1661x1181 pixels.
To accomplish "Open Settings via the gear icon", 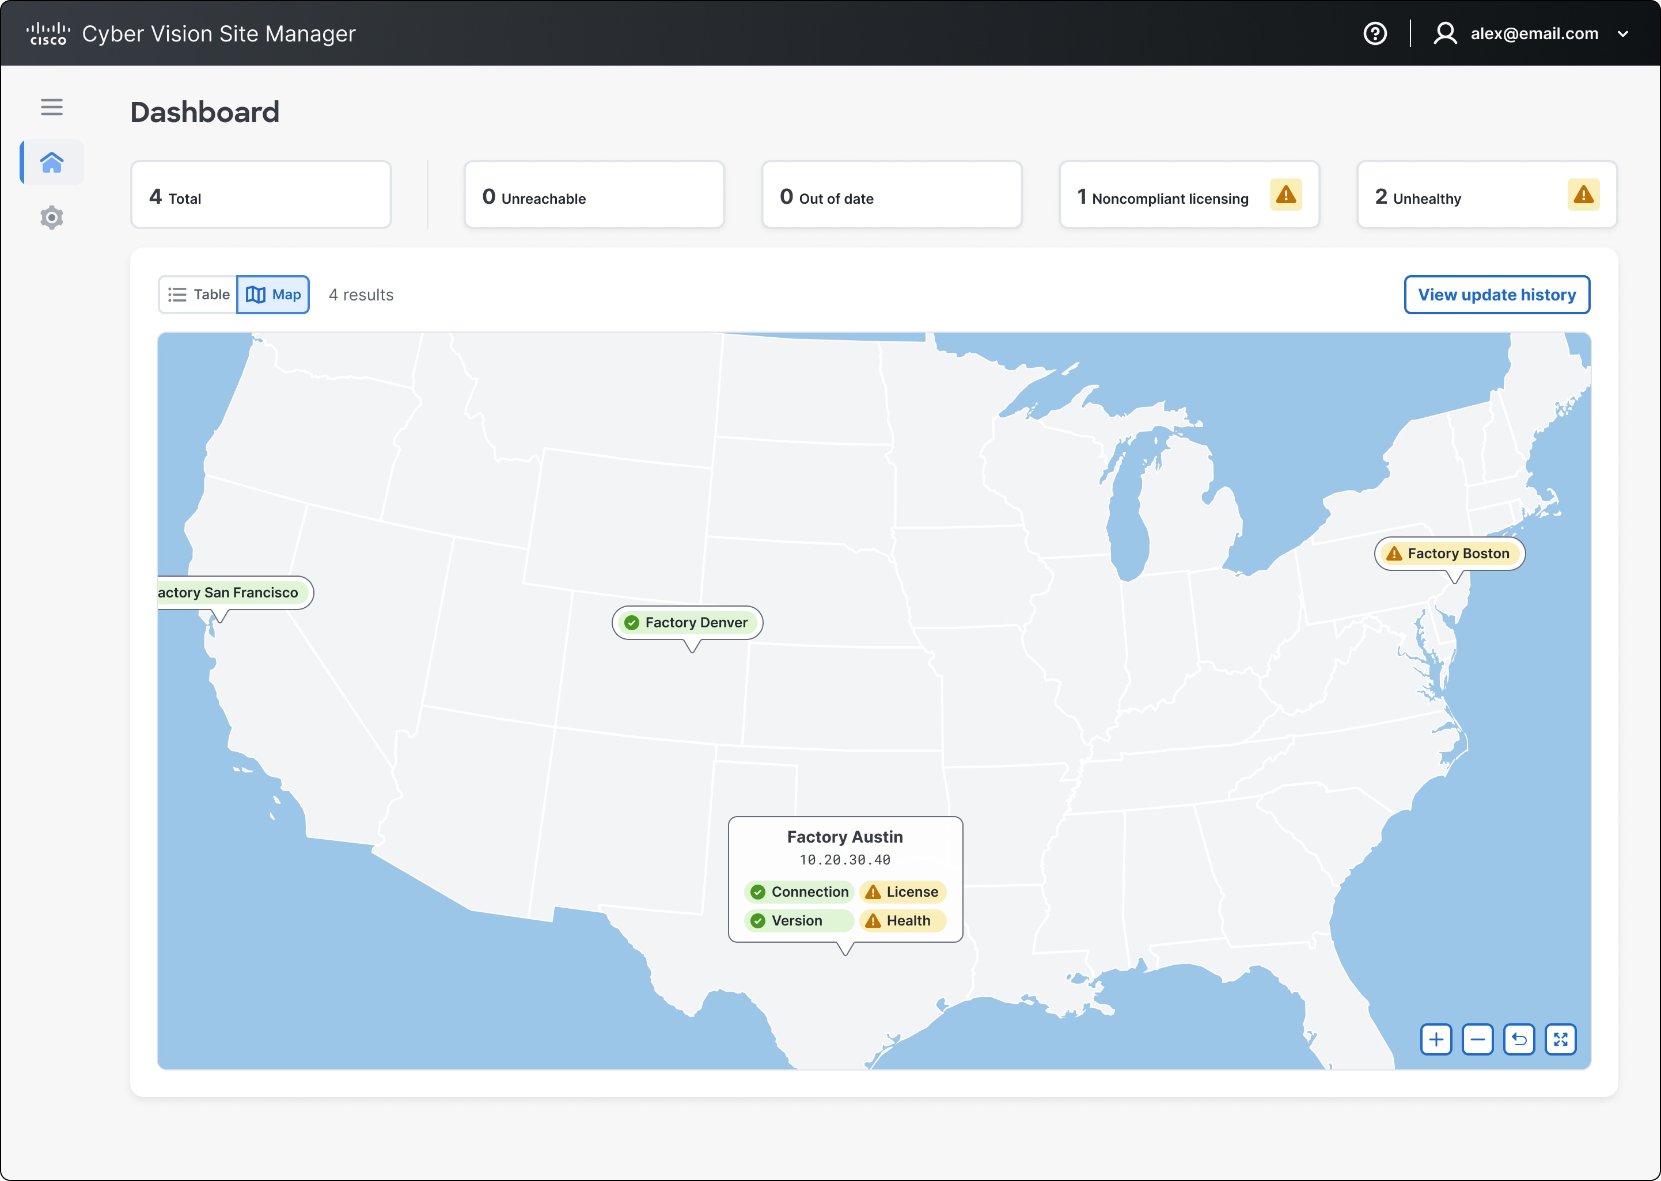I will coord(51,218).
